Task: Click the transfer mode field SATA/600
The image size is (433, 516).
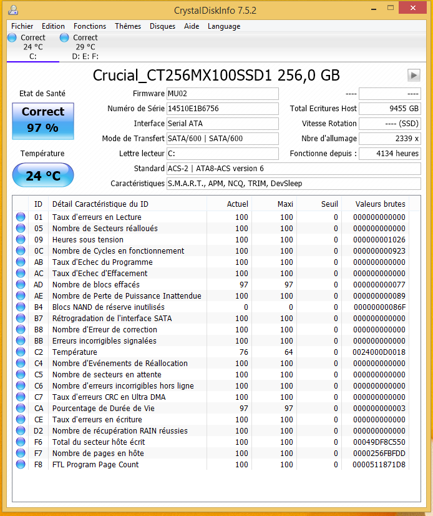Action: click(x=223, y=139)
